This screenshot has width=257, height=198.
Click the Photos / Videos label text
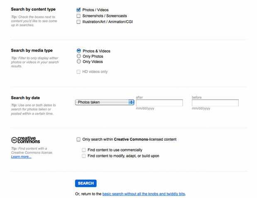(95, 10)
